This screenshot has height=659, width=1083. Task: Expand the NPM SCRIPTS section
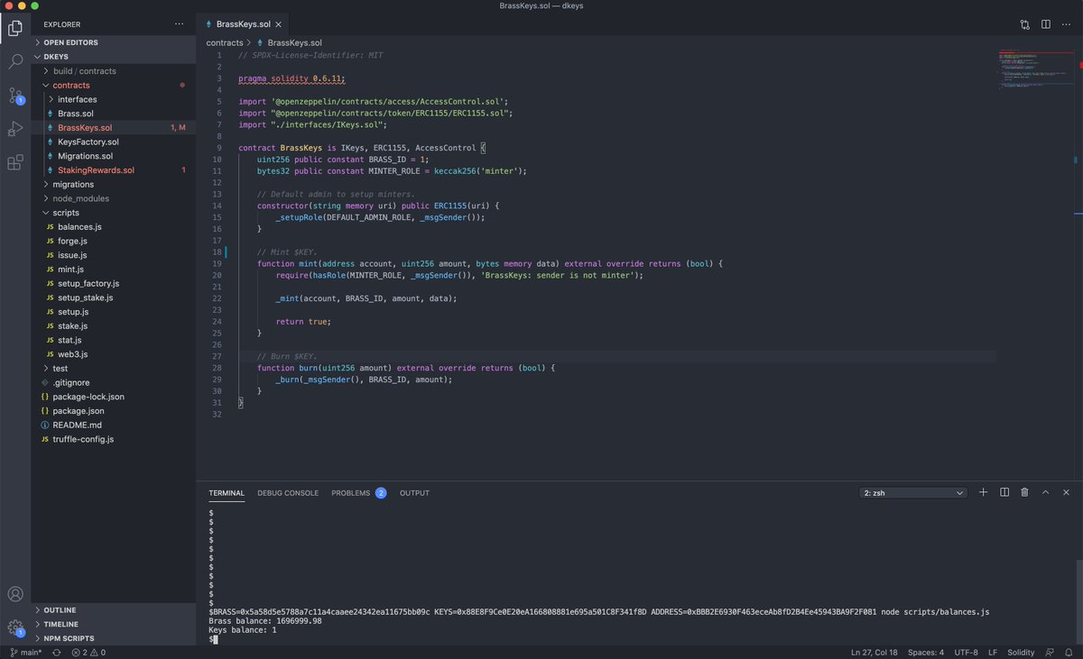point(114,638)
